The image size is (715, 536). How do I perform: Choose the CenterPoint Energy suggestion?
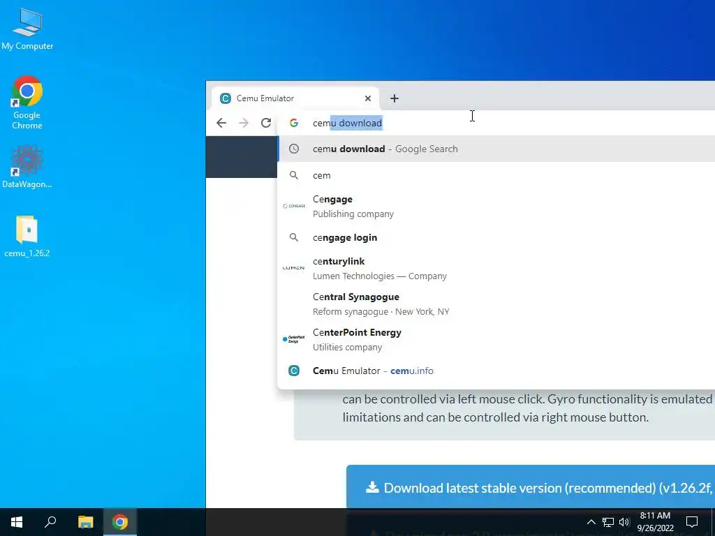pyautogui.click(x=496, y=340)
